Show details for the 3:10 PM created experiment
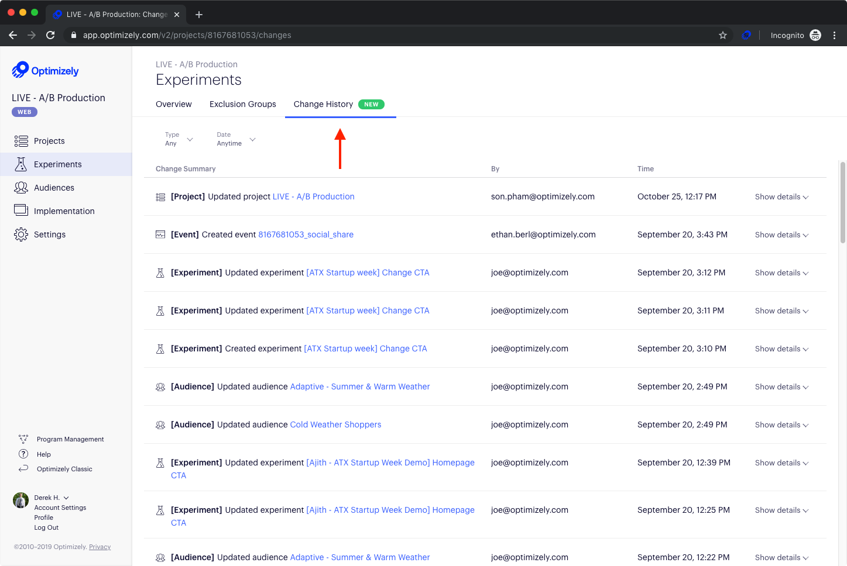Image resolution: width=847 pixels, height=566 pixels. click(x=781, y=349)
